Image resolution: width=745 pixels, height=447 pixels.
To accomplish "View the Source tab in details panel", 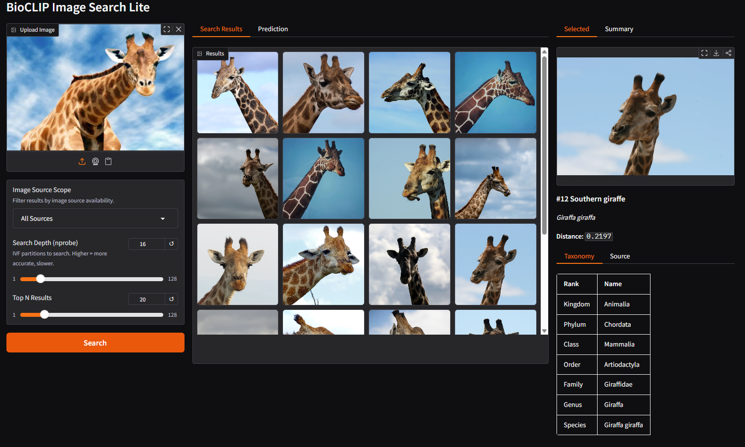I will point(620,256).
